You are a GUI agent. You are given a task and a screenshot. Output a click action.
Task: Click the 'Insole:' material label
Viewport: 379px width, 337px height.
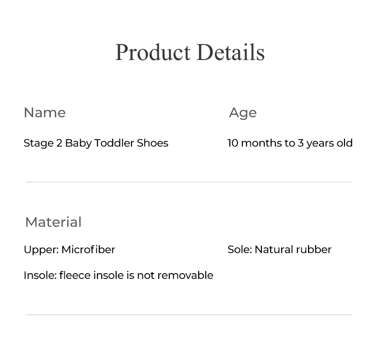point(40,276)
